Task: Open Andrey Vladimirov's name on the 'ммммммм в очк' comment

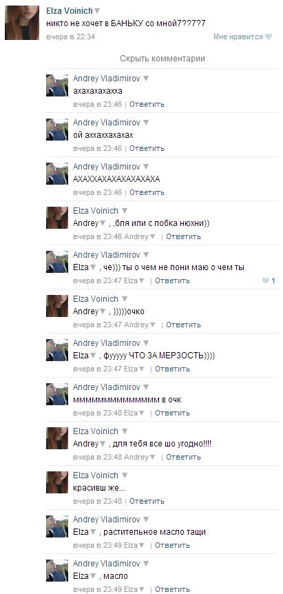Action: pyautogui.click(x=106, y=387)
